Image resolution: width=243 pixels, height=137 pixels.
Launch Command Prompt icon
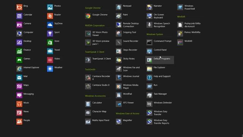pyautogui.click(x=149, y=42)
